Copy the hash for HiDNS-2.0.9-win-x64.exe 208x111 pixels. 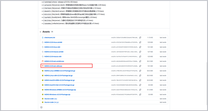pyautogui.click(x=140, y=66)
